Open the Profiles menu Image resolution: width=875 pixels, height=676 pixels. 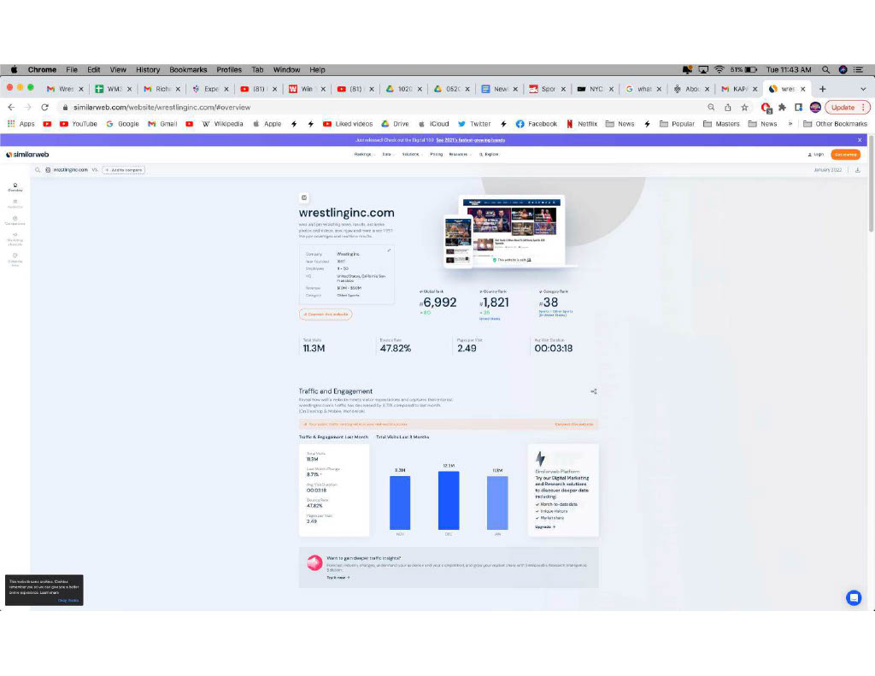tap(229, 70)
